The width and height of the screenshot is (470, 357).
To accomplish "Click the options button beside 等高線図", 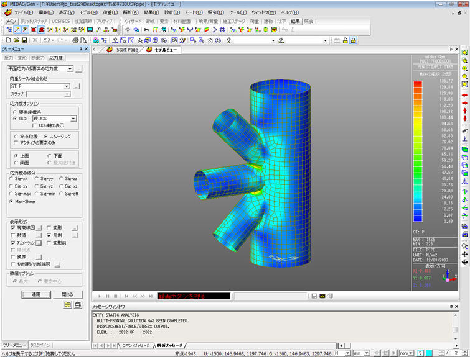I will [x=39, y=228].
